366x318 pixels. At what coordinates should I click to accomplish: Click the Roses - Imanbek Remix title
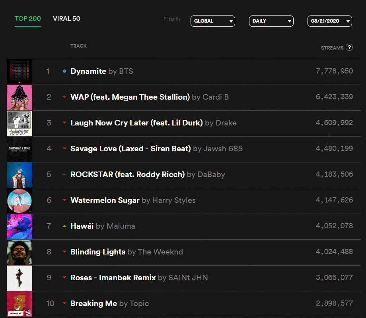(113, 278)
